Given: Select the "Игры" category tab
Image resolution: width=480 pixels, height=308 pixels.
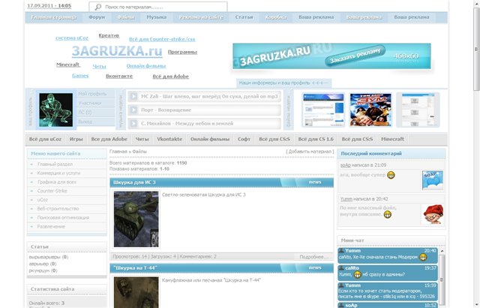Looking at the screenshot, I should click(76, 139).
